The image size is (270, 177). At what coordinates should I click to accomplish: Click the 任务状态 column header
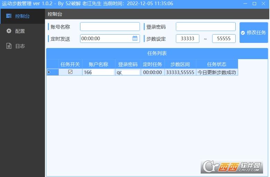[x=217, y=64]
